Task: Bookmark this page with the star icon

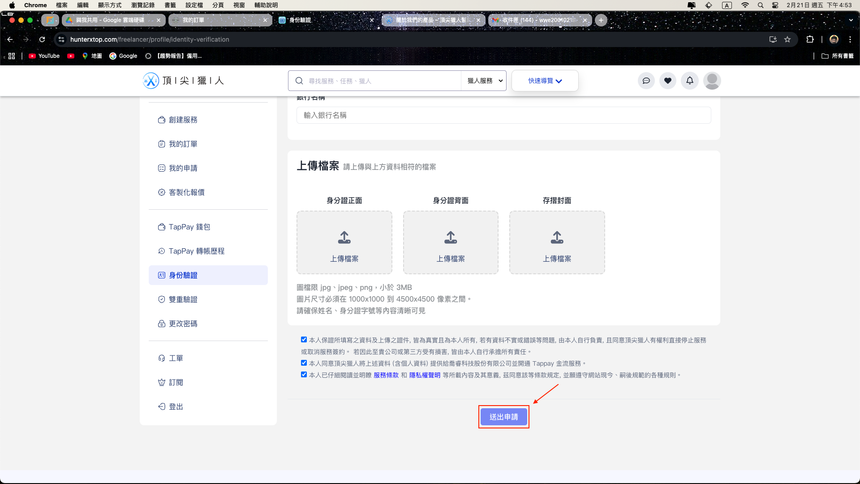Action: coord(787,39)
